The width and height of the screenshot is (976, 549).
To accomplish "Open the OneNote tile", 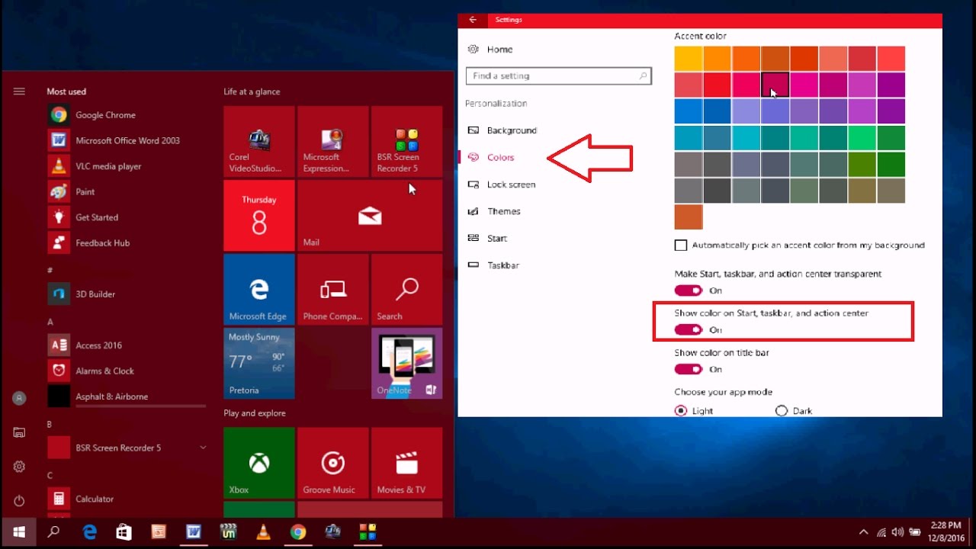I will tap(406, 364).
